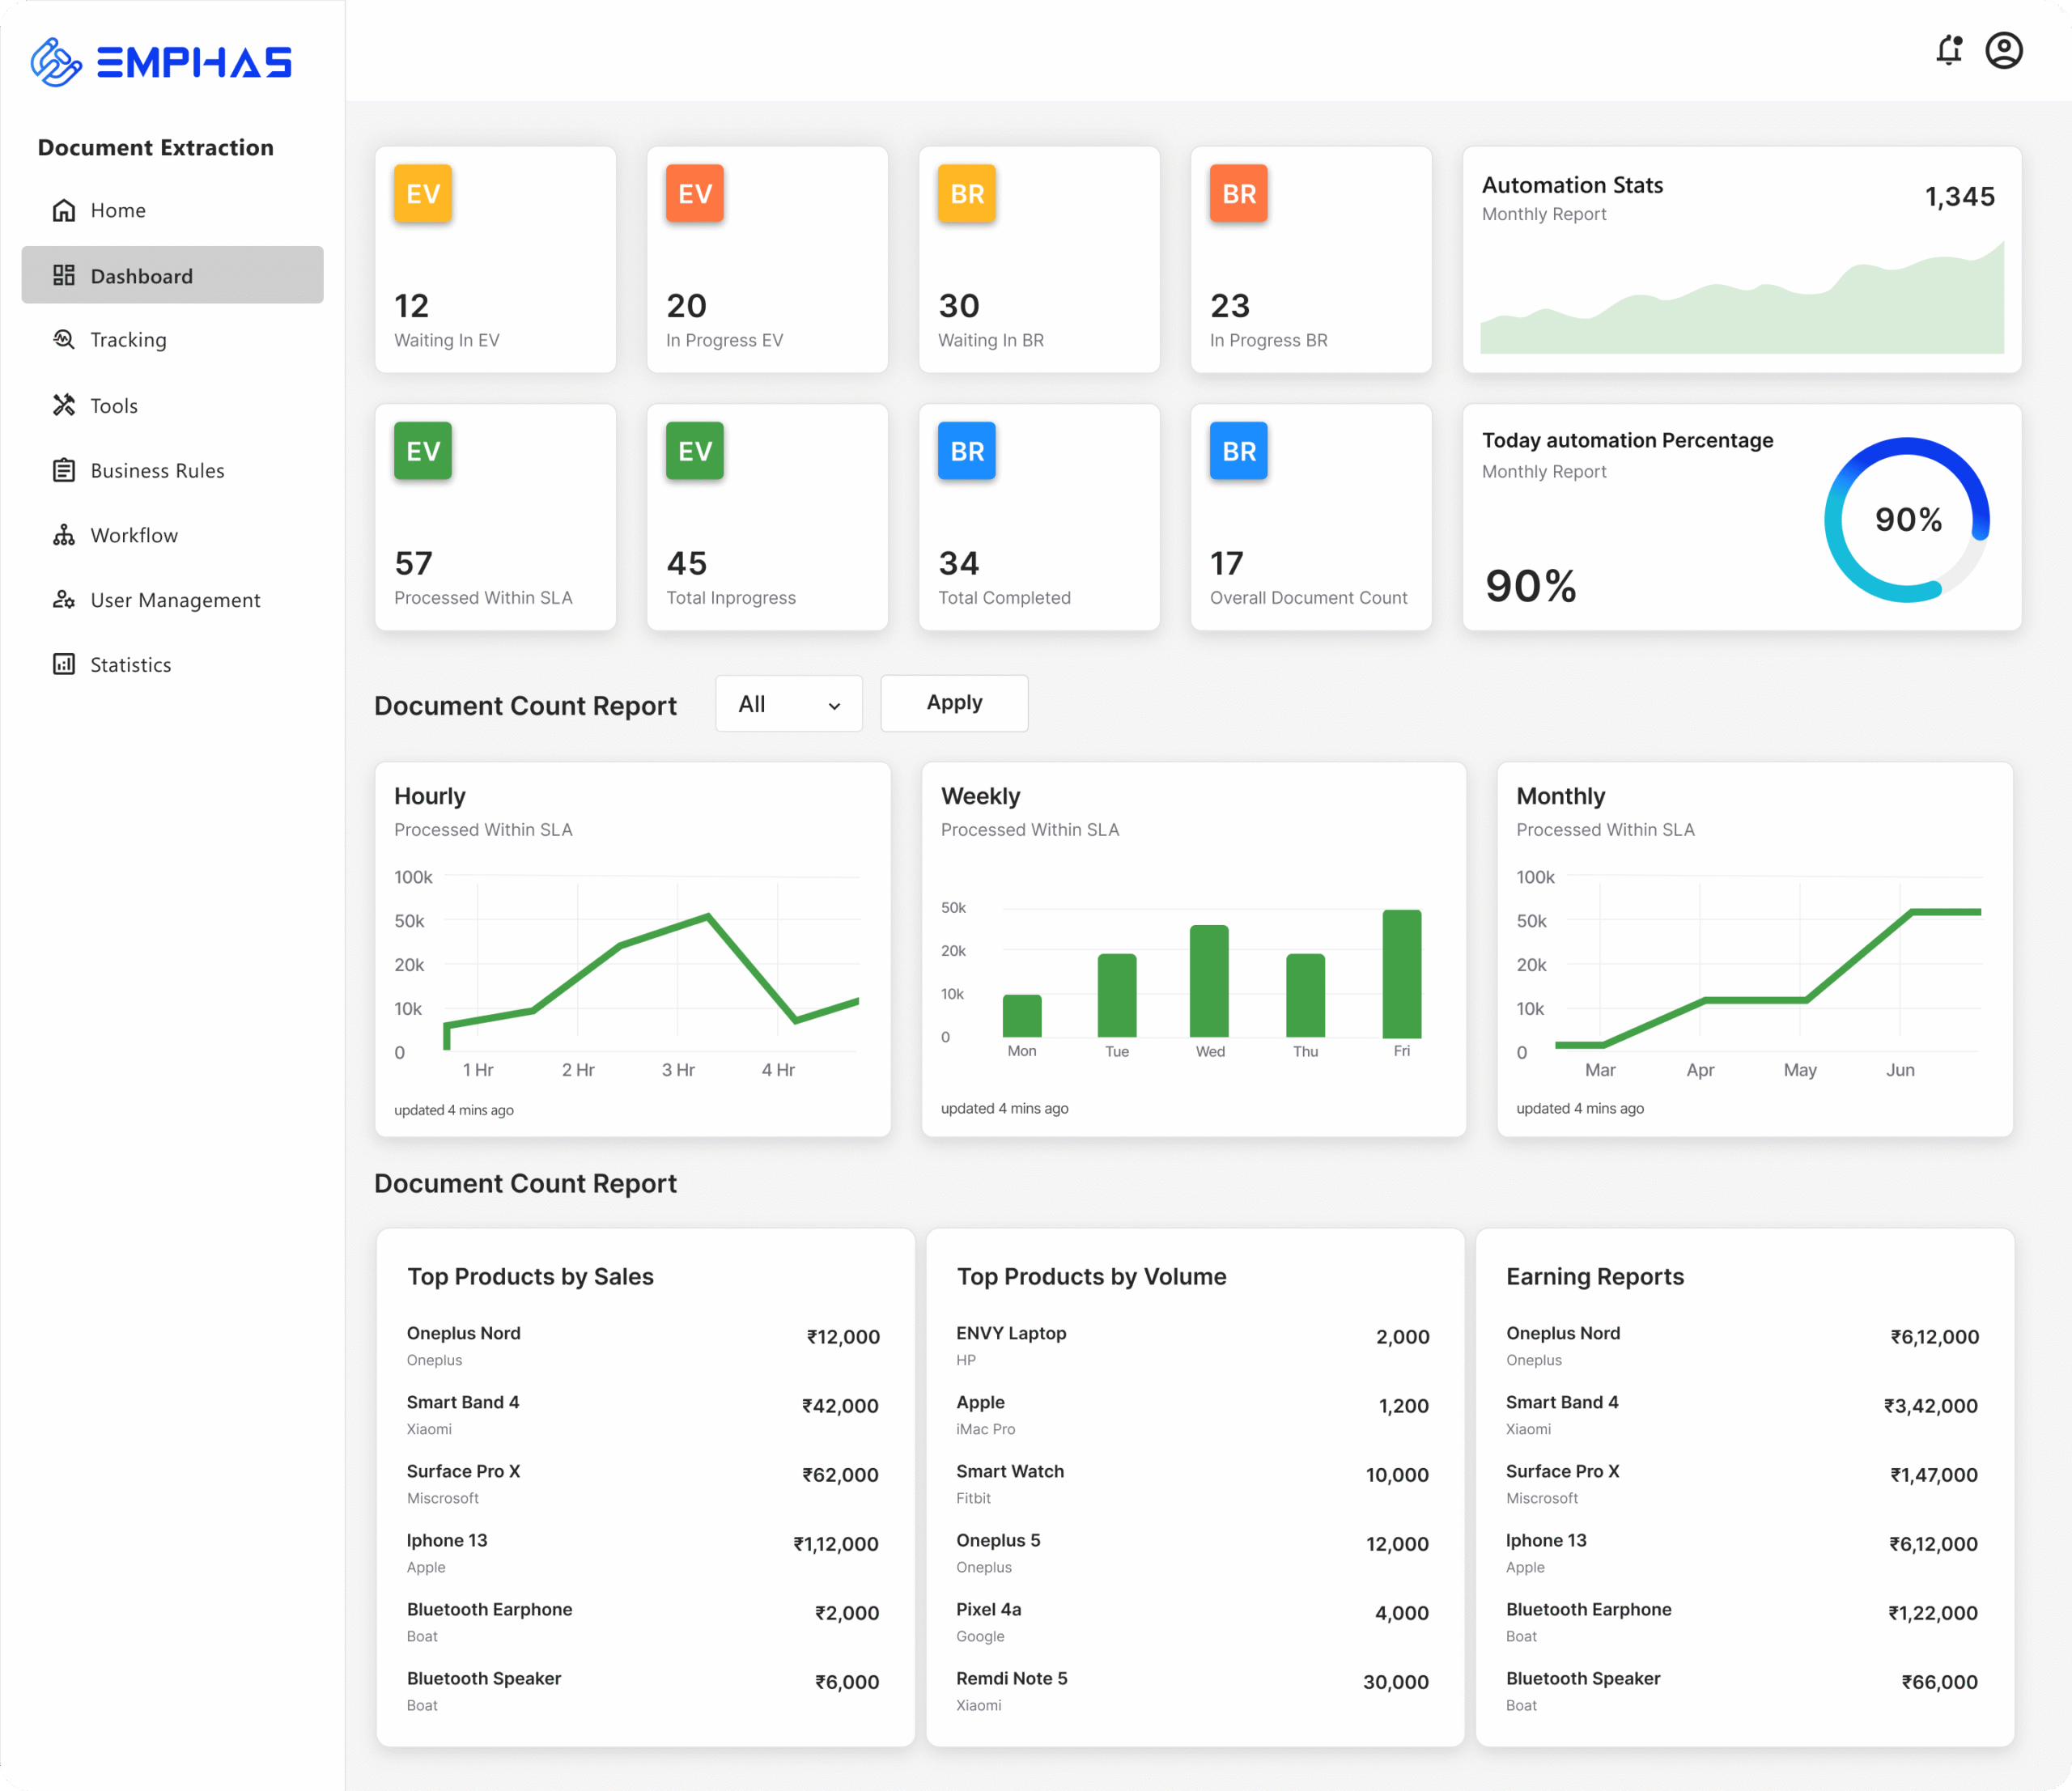Select Dashboard menu item
2072x1791 pixels.
(x=172, y=275)
